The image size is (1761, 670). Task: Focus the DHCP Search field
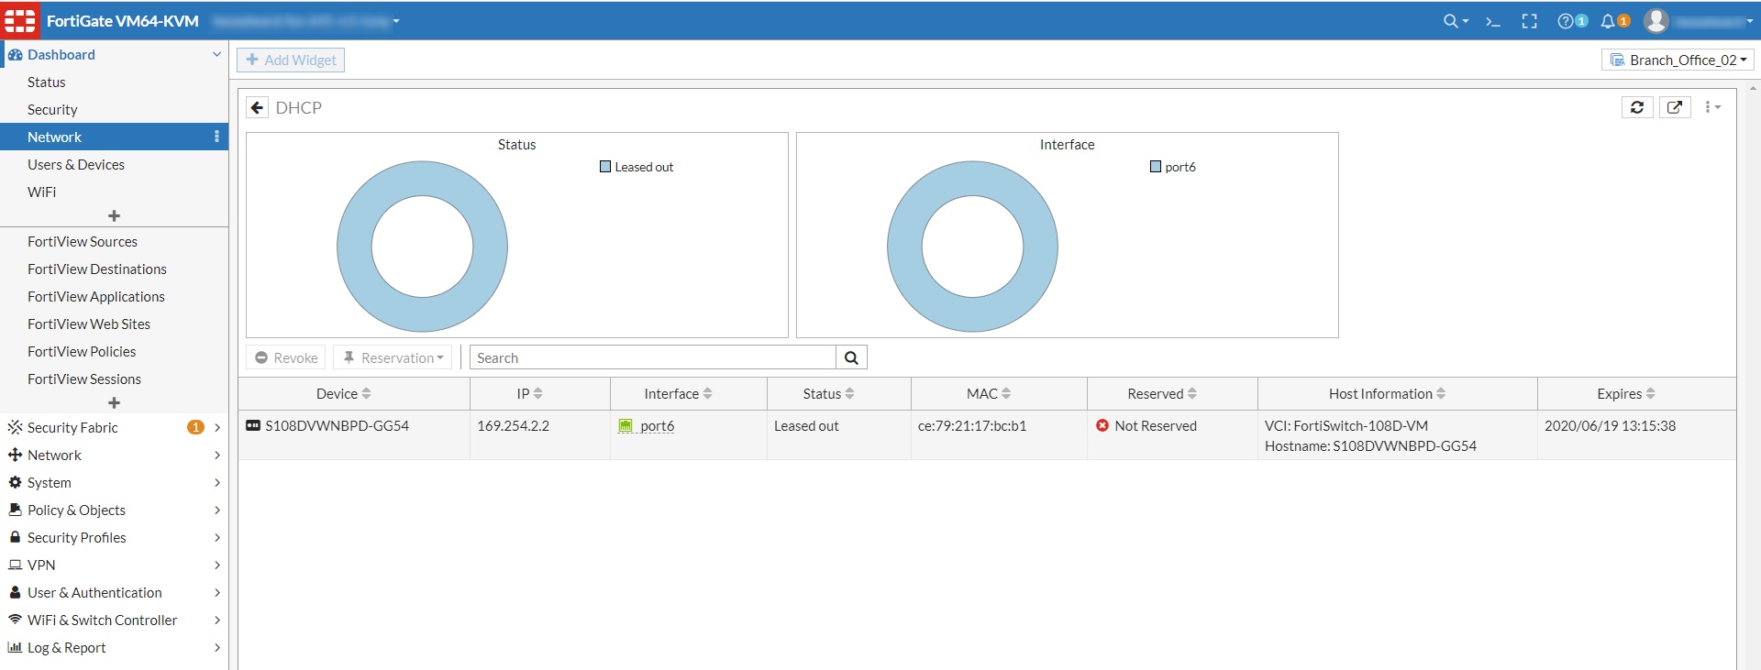653,357
